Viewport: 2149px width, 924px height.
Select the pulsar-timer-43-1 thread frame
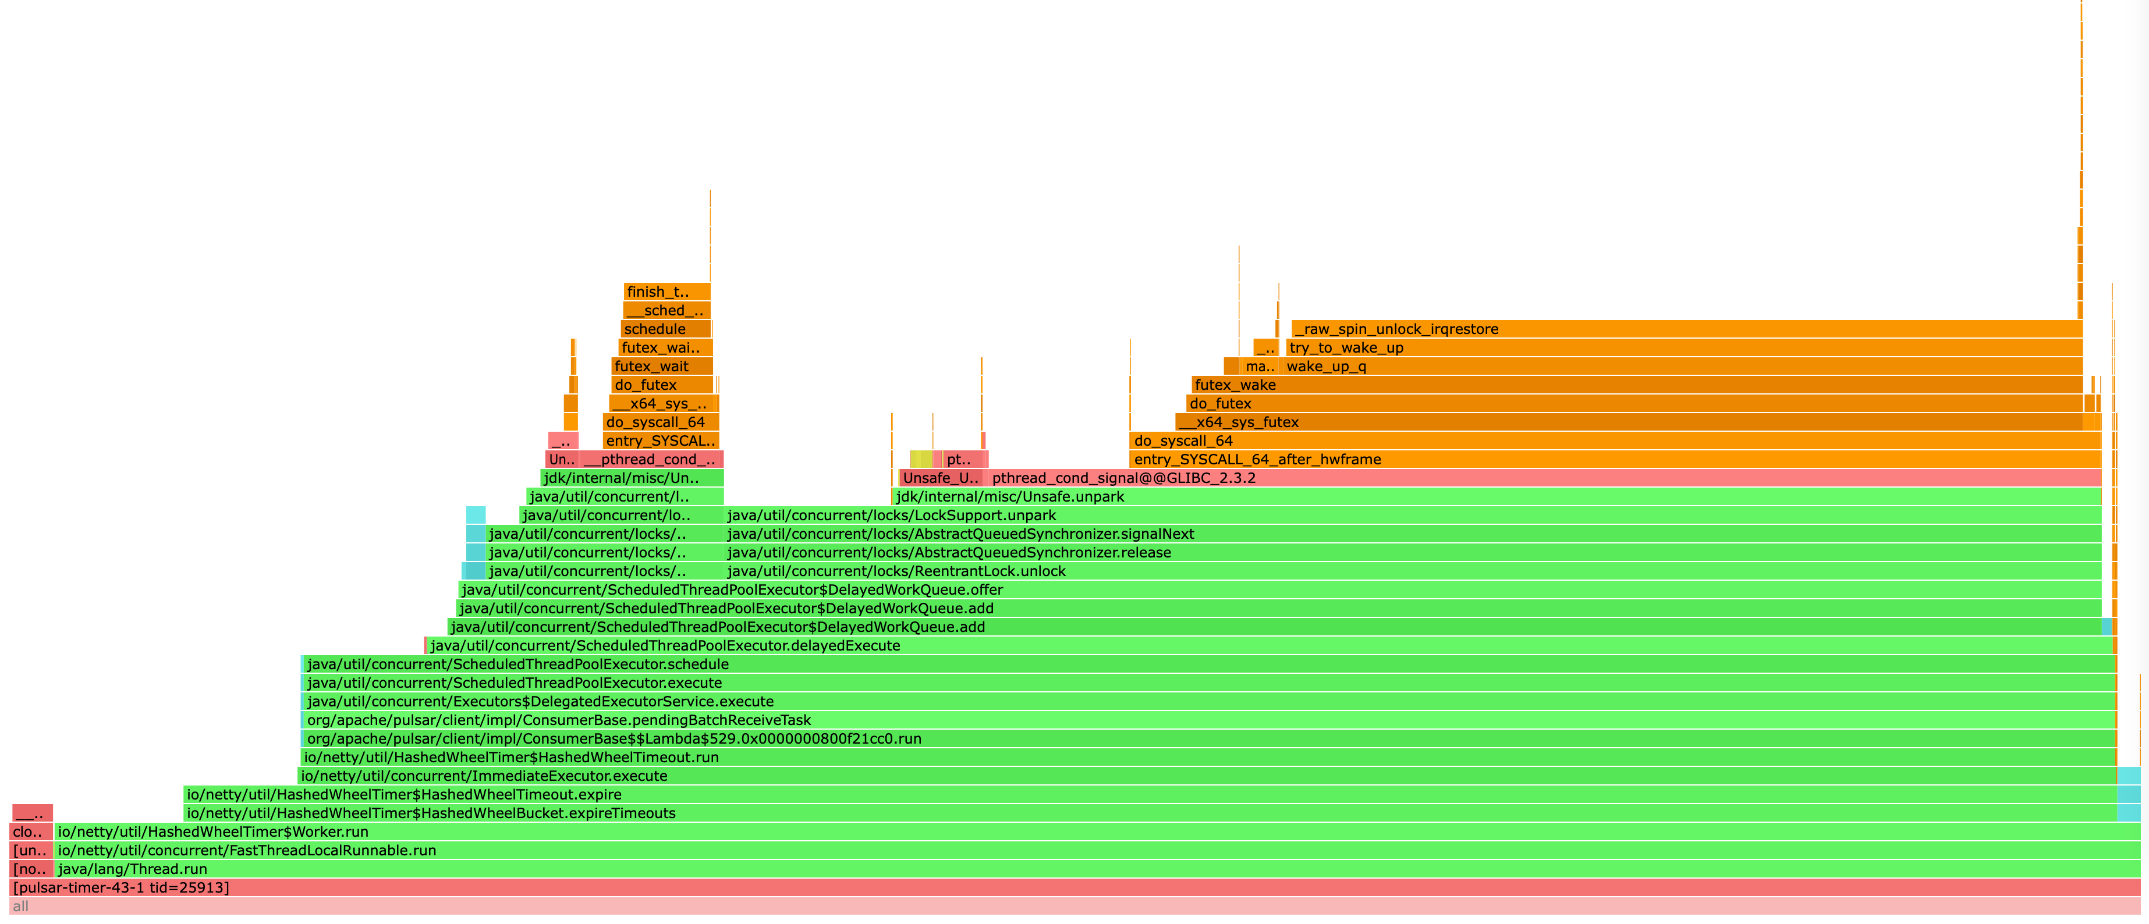[x=1074, y=887]
